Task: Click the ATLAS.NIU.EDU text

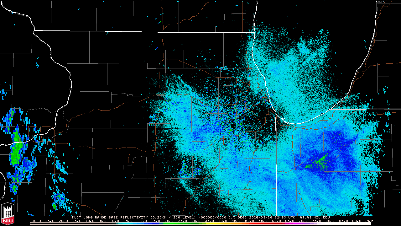Action: [315, 217]
